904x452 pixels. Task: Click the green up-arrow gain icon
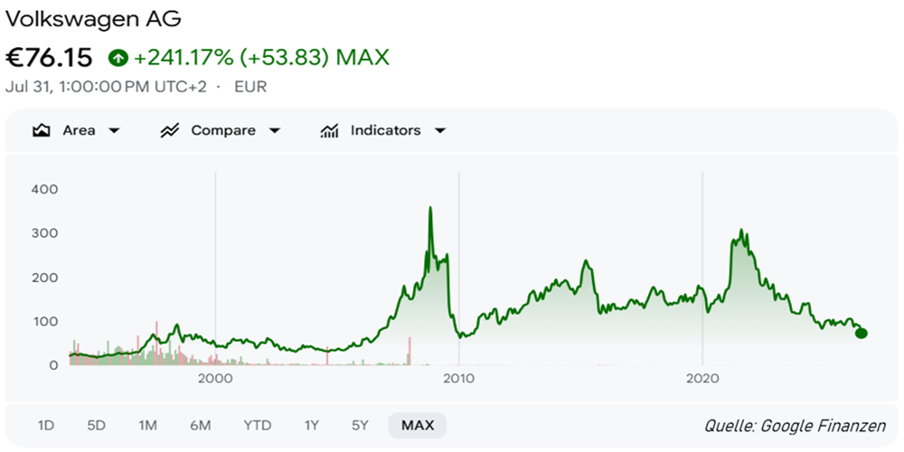pos(118,58)
